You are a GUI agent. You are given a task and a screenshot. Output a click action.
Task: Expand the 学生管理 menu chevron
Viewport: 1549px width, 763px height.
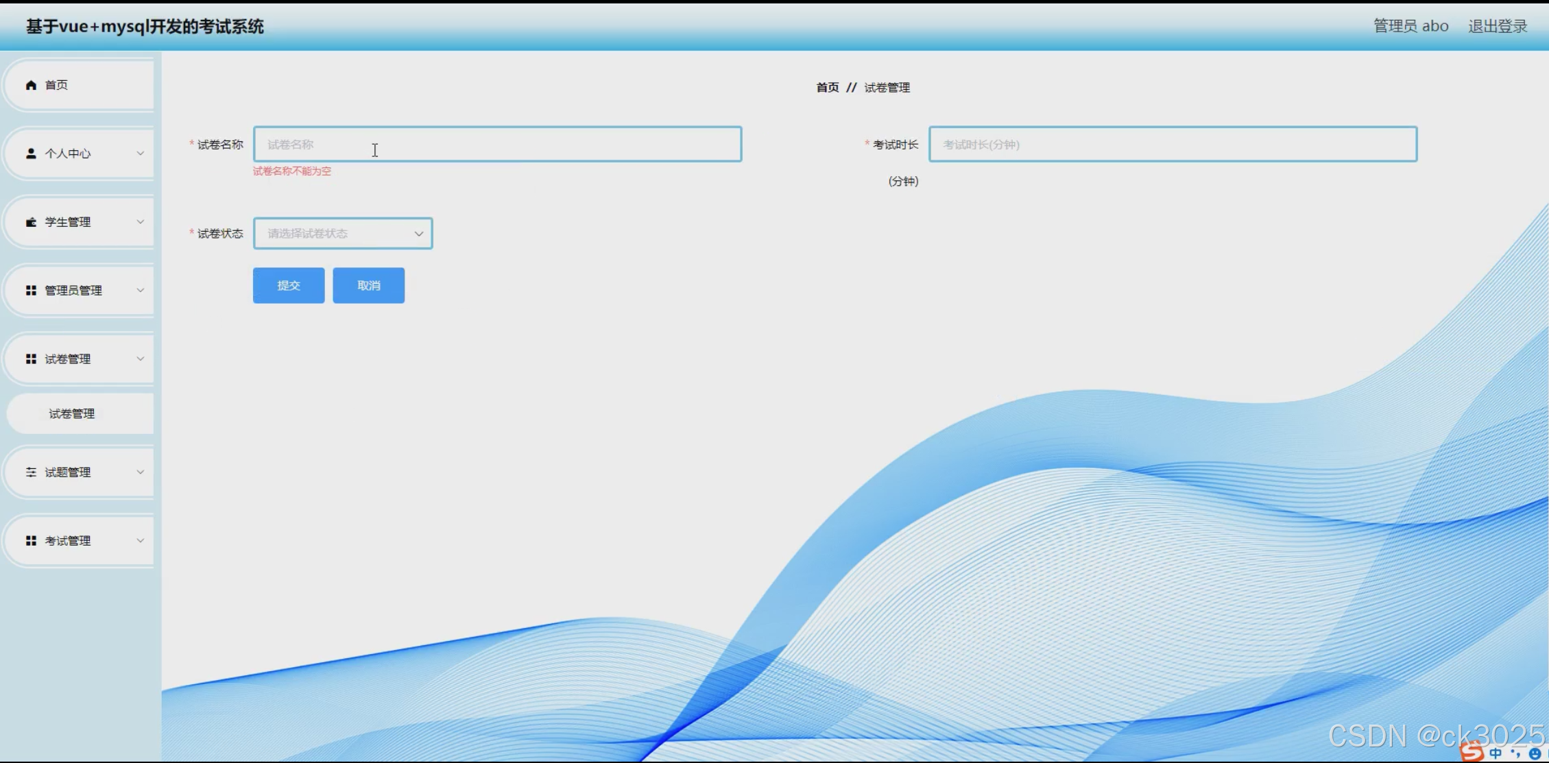coord(140,222)
